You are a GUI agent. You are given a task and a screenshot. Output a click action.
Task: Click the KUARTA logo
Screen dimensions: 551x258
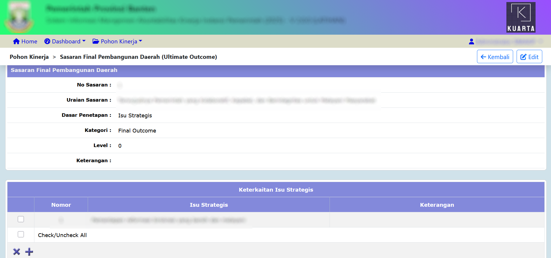(x=521, y=17)
